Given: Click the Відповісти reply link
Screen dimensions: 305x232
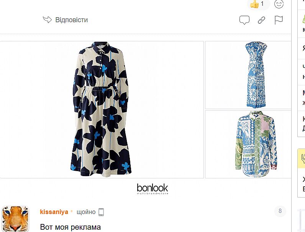Looking at the screenshot, I should 71,20.
